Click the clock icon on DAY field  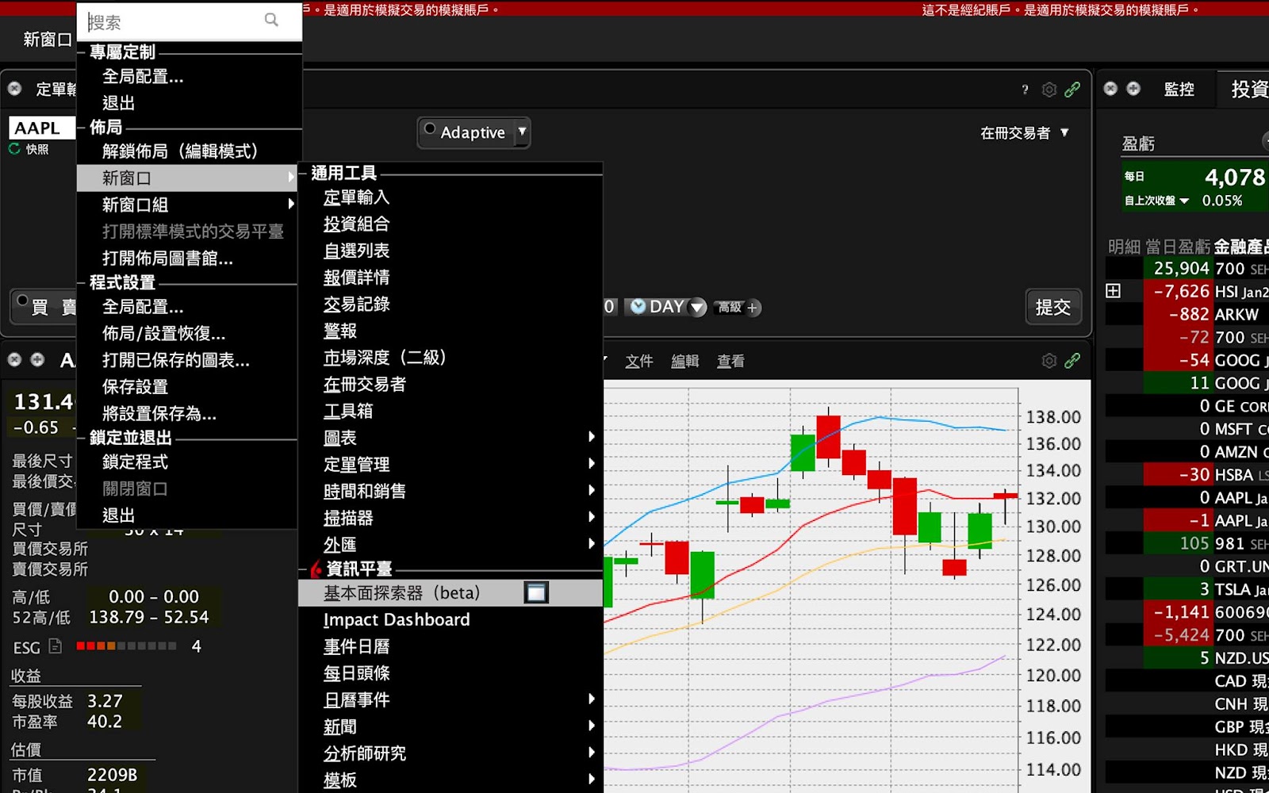[638, 307]
